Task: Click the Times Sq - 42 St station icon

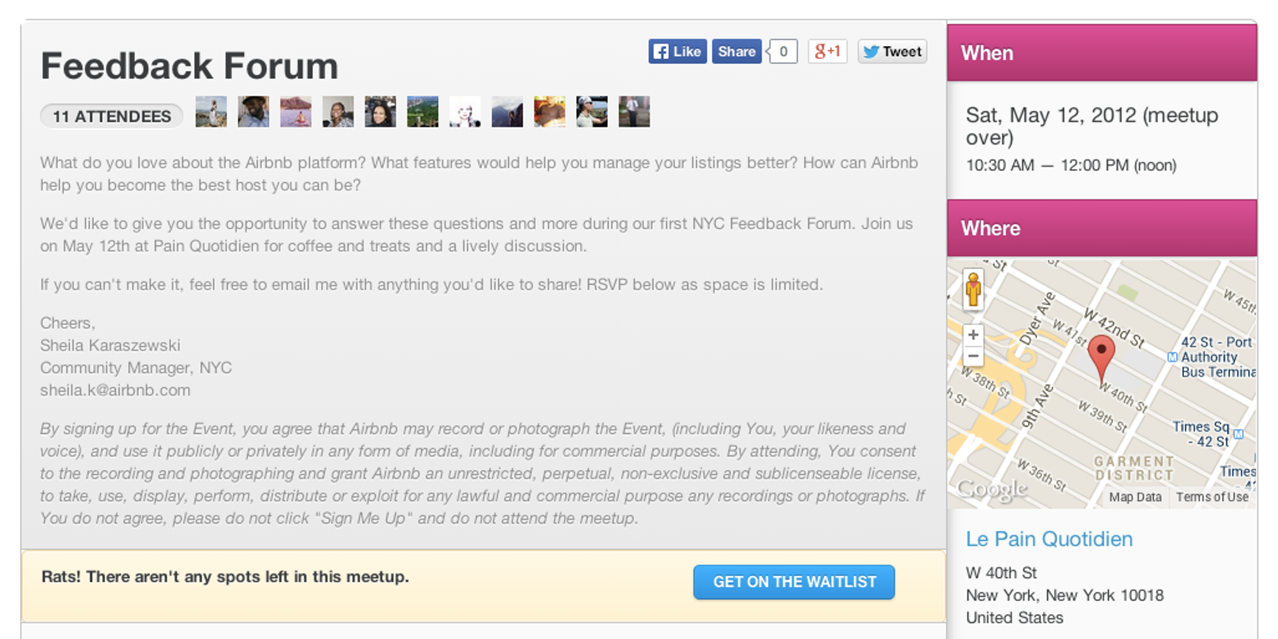Action: (1238, 434)
